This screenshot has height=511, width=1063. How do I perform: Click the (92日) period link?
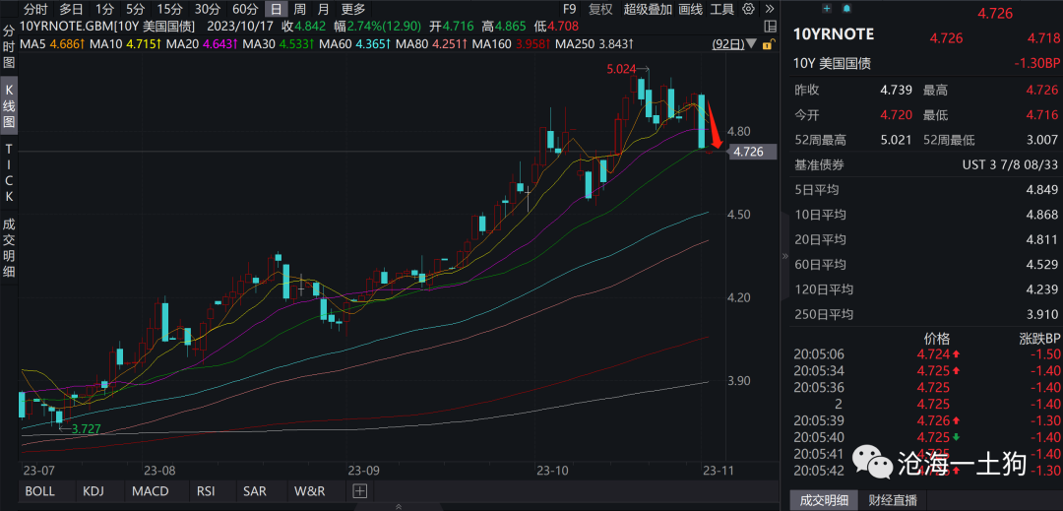(x=728, y=44)
